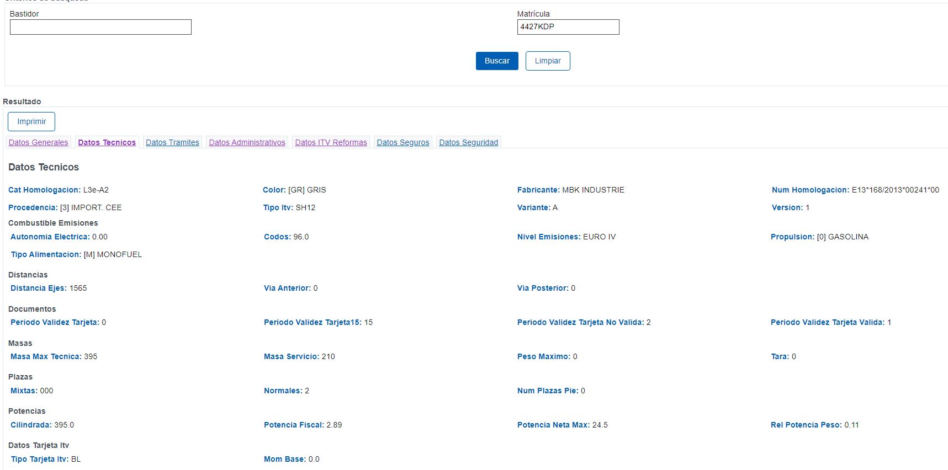This screenshot has width=948, height=470.
Task: Open the Datos ITV Reformas tab
Action: point(331,142)
